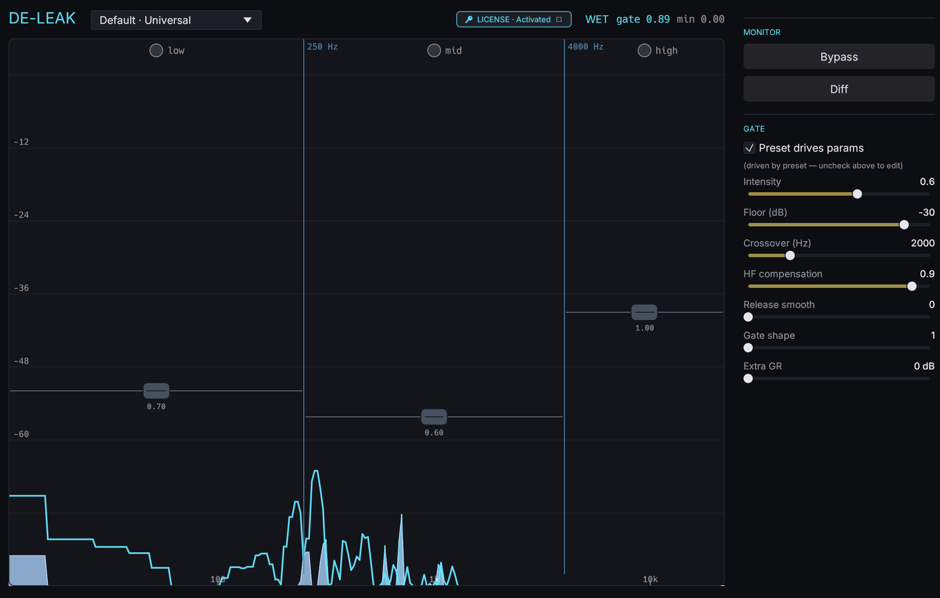This screenshot has height=598, width=940.
Task: Click the HF compensation slider handle
Action: pos(912,286)
